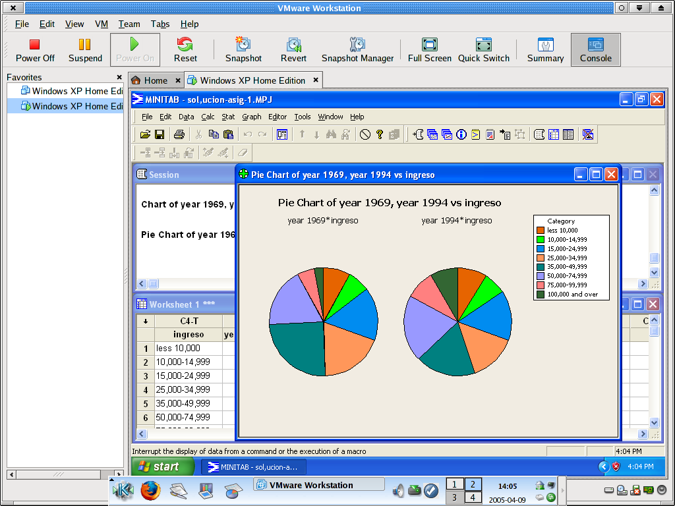Open Minitab's Stat menu
675x506 pixels.
coord(228,117)
